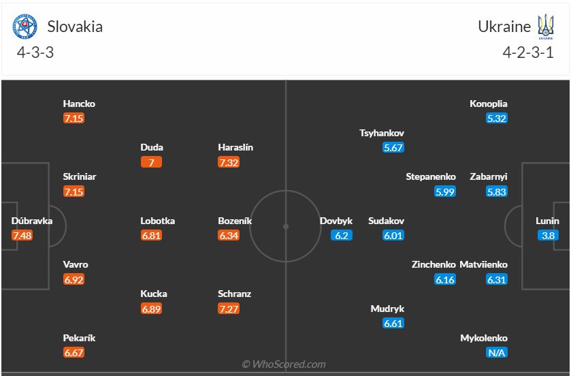Click the Ukraine team crest icon

[545, 27]
